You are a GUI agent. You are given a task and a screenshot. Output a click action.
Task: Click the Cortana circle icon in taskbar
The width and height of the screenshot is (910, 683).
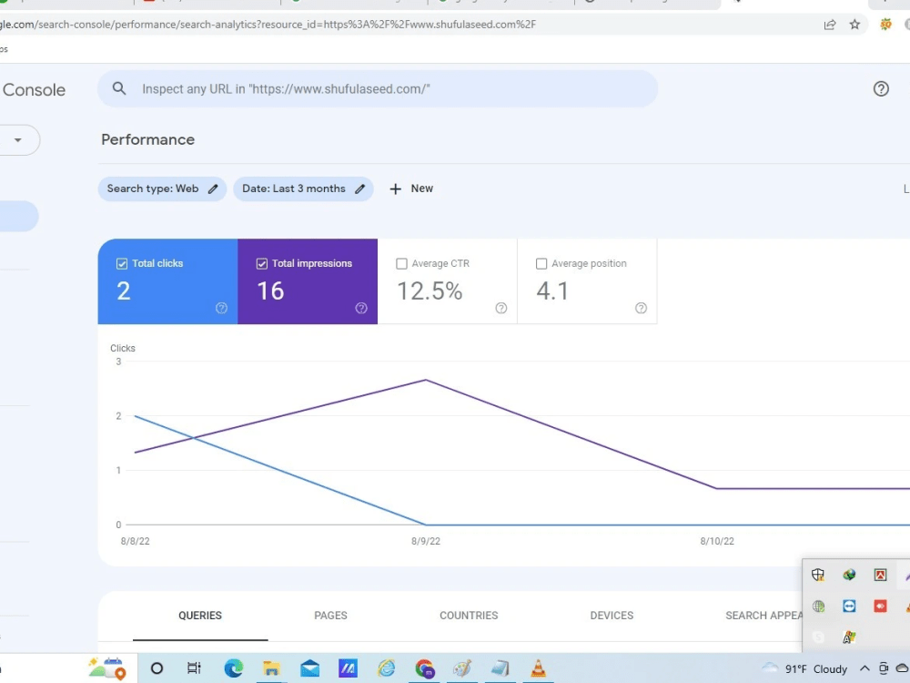tap(157, 668)
